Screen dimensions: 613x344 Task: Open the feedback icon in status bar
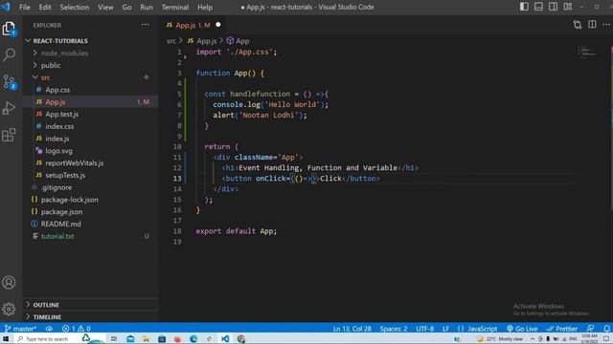point(591,329)
